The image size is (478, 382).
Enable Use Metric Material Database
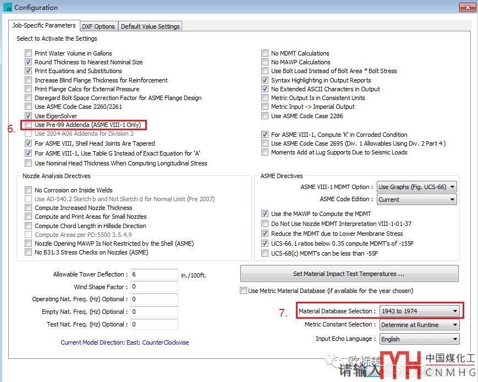tap(243, 291)
